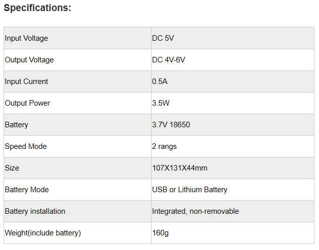Click the 107X131X44mm dimension value
The image size is (319, 250).
[179, 168]
